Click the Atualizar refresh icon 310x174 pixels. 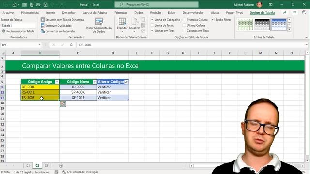coord(135,21)
